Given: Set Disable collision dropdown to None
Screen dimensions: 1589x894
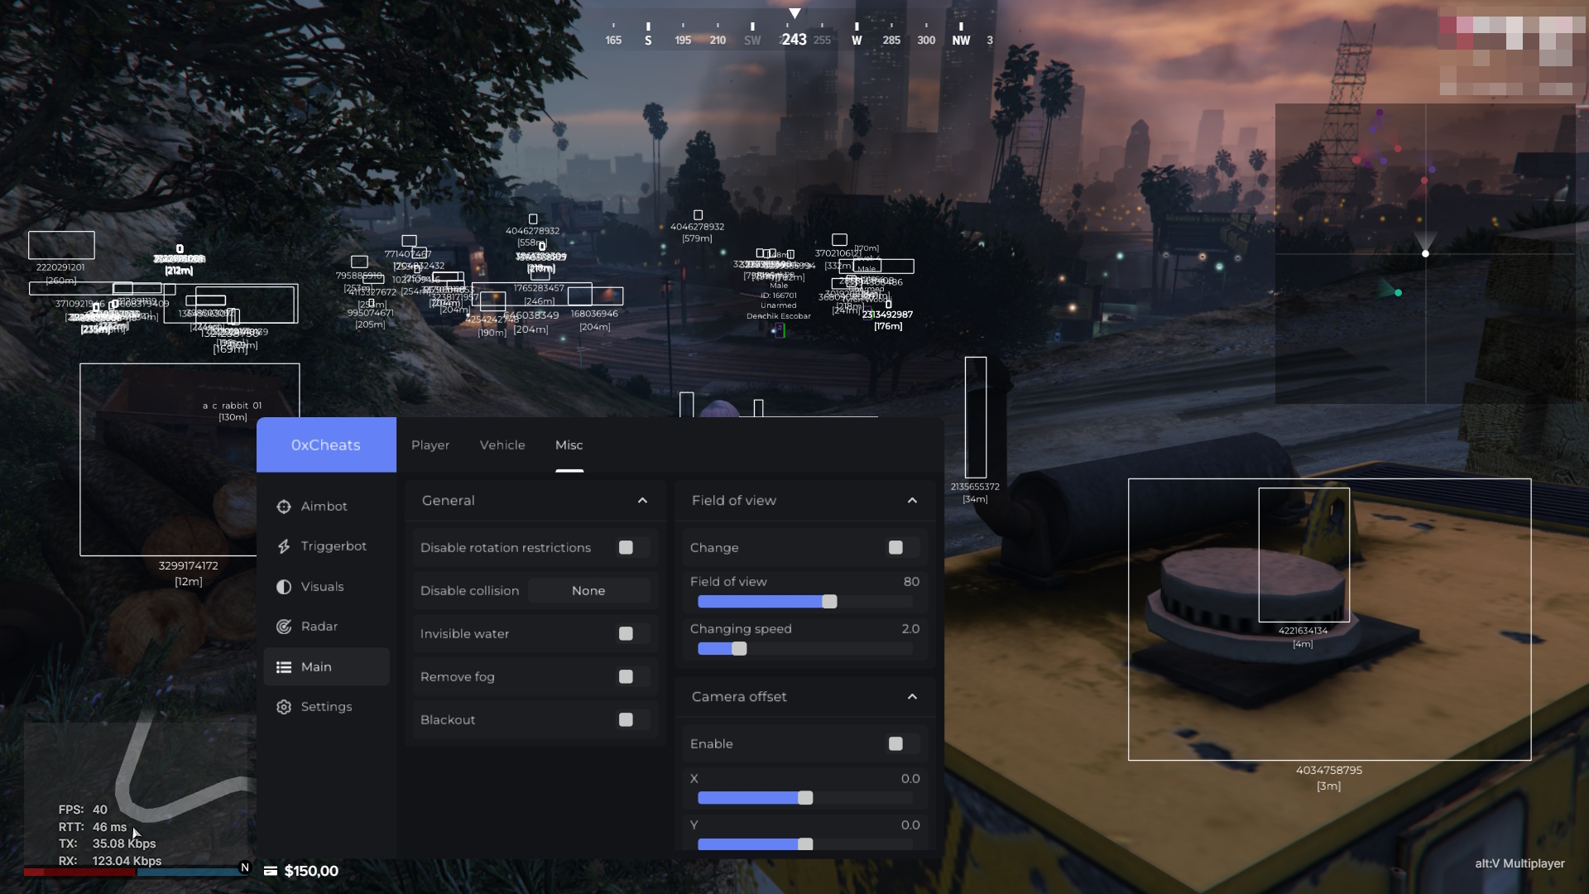Looking at the screenshot, I should click(x=588, y=590).
